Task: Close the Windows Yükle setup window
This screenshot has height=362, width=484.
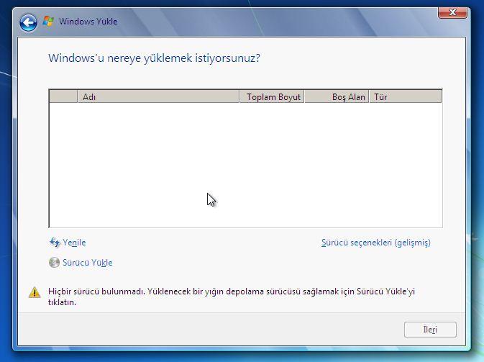Action: coord(452,12)
